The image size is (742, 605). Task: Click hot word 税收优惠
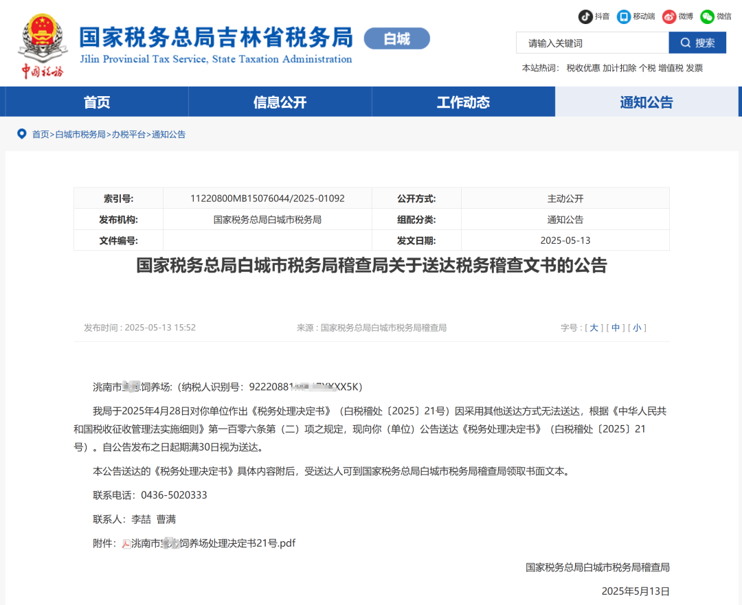[x=583, y=68]
